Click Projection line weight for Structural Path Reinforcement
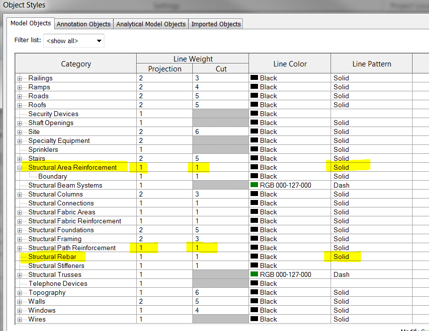Screen dimensions: 429x331 [x=164, y=248]
